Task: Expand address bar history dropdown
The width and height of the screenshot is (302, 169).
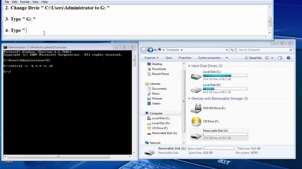Action: (x=226, y=50)
